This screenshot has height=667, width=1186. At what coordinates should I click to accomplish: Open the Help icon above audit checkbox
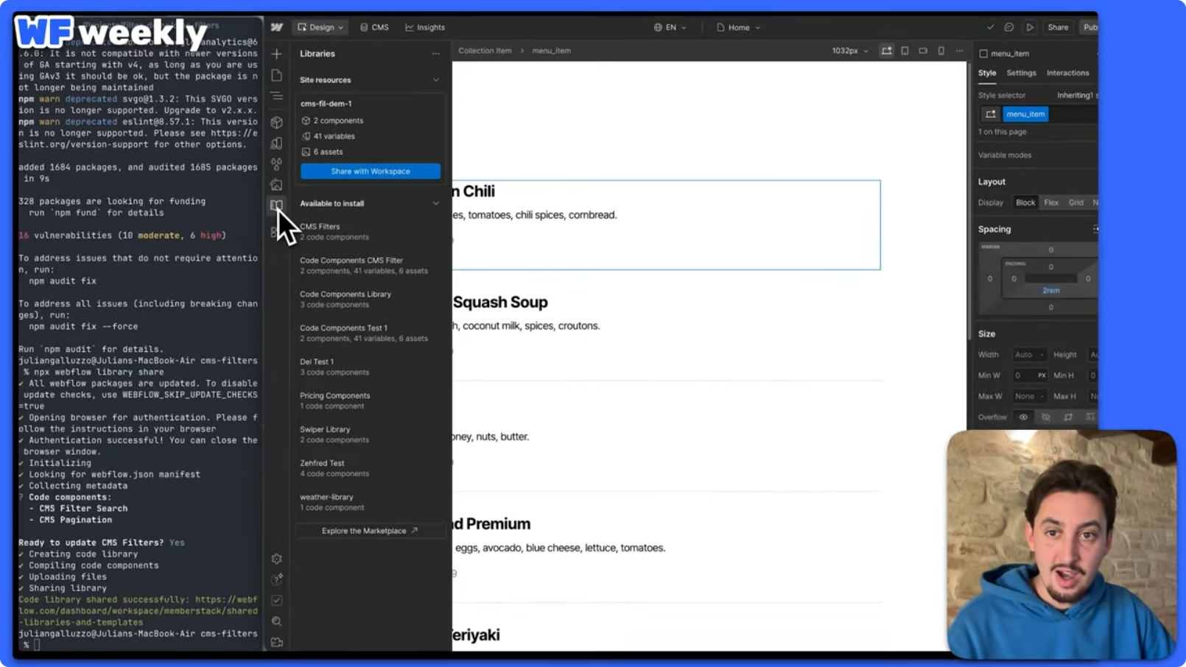[x=277, y=579]
